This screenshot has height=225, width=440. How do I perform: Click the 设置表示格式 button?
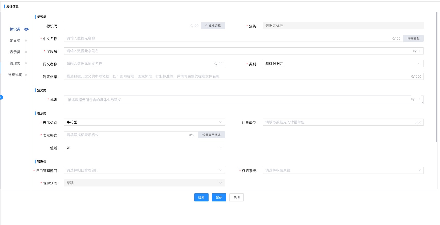[211, 135]
